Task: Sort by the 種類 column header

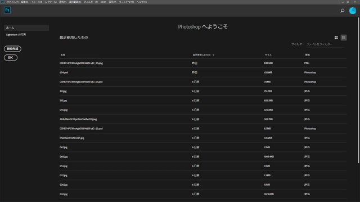Action: [307, 55]
